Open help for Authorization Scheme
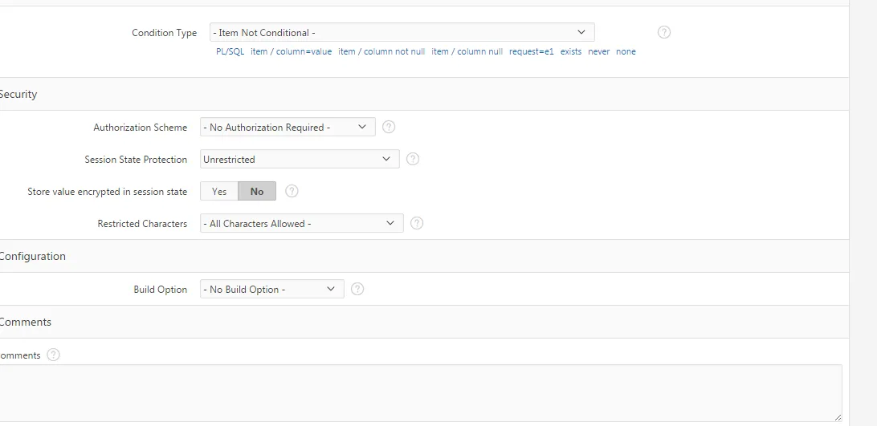The image size is (877, 426). [389, 127]
